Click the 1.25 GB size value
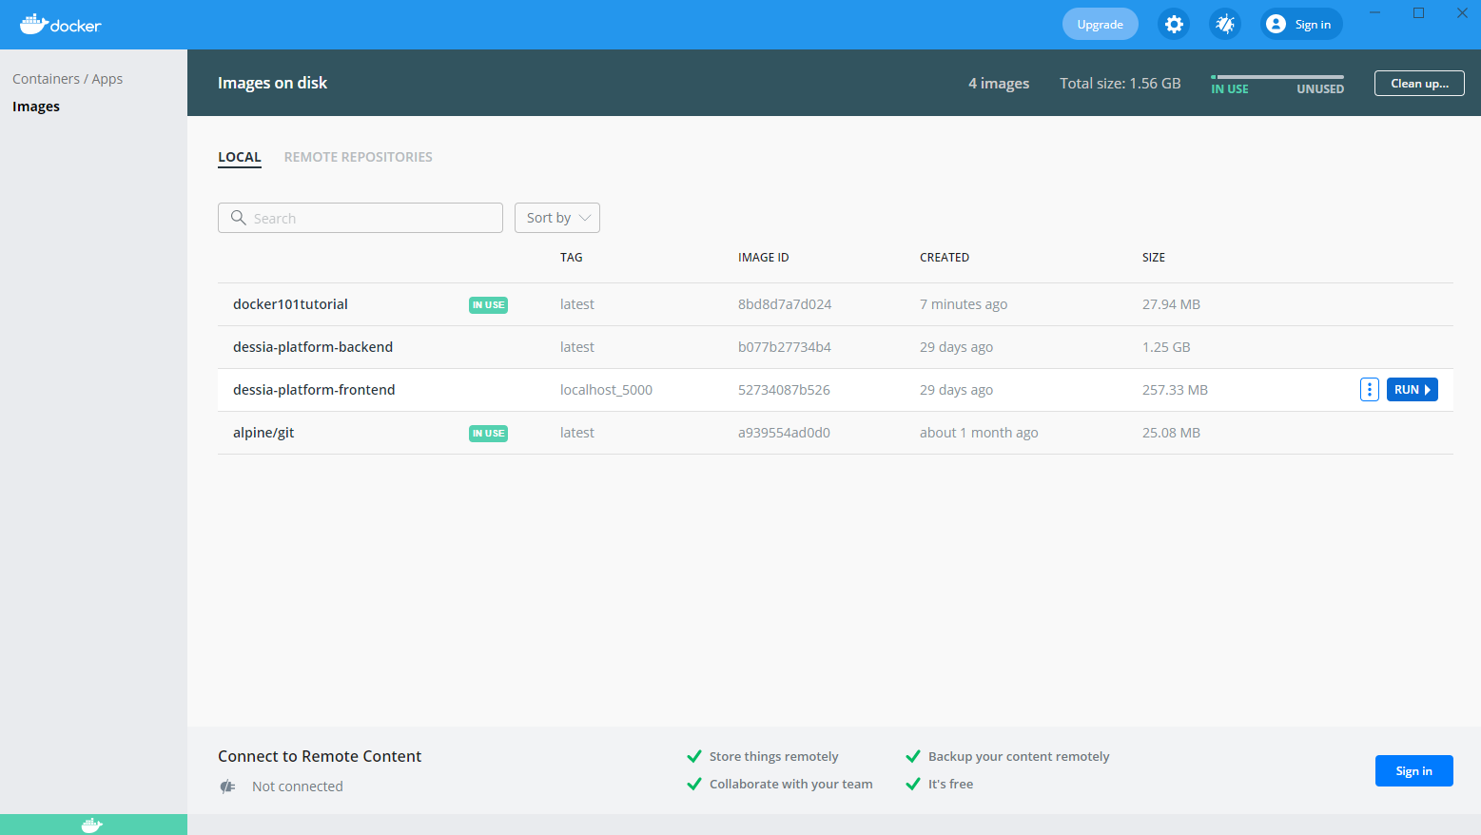This screenshot has width=1481, height=835. [1166, 347]
